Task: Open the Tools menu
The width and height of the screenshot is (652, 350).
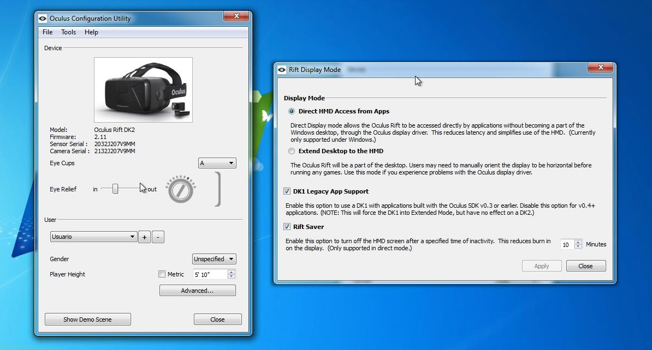Action: (x=68, y=32)
